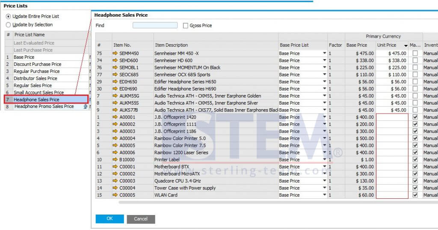Open link arrow for item A00003
This screenshot has width=438, height=230.
point(115,131)
